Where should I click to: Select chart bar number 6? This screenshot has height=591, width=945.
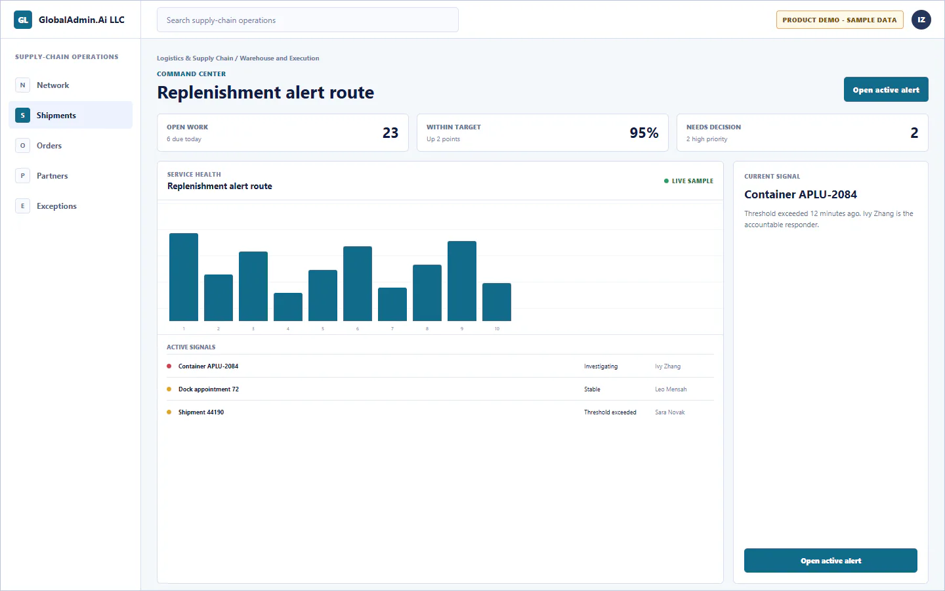[x=358, y=284]
